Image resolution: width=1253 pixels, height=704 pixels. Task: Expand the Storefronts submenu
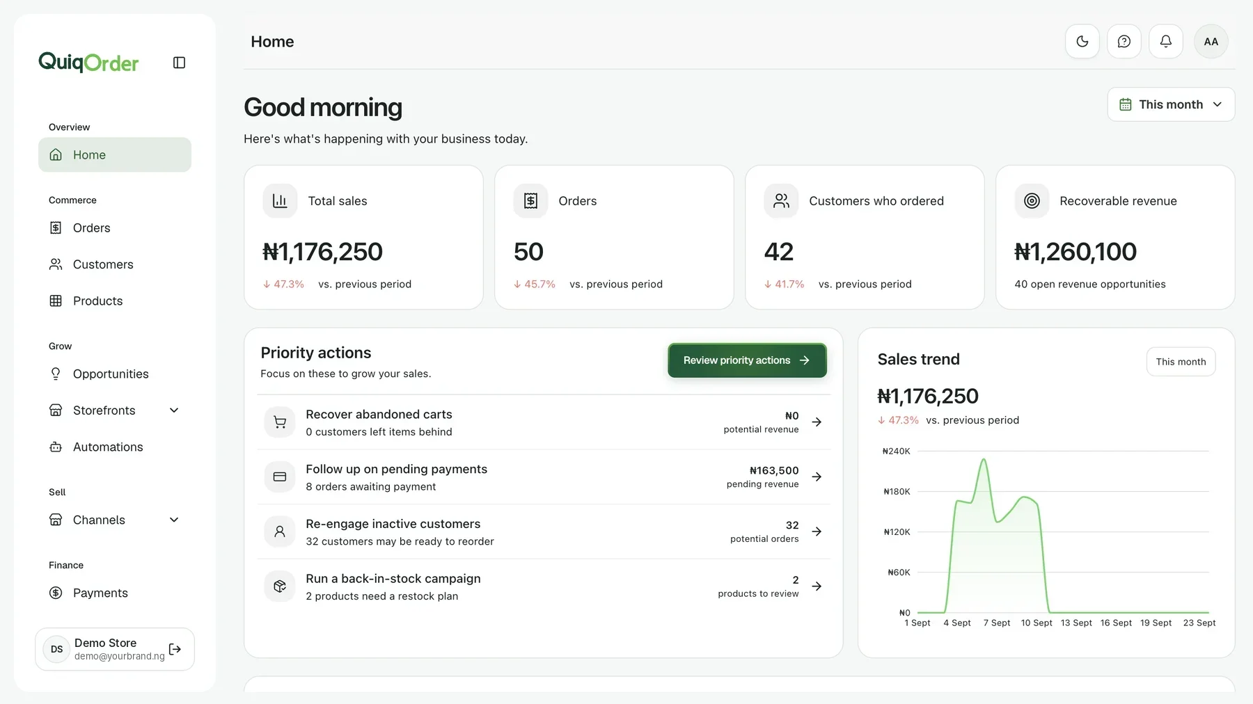(x=174, y=410)
